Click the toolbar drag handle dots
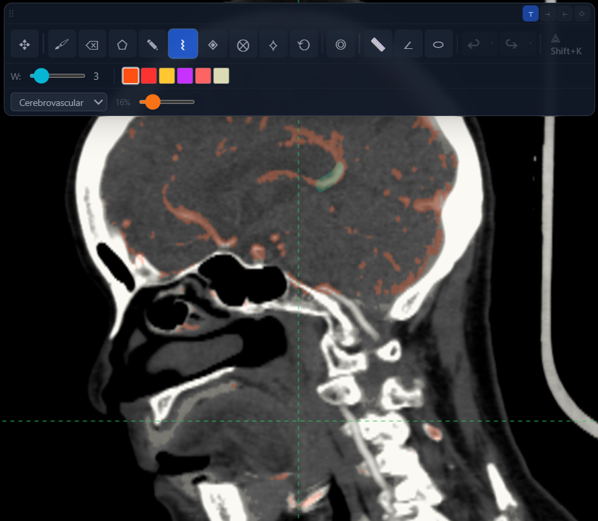The image size is (598, 521). tap(11, 13)
